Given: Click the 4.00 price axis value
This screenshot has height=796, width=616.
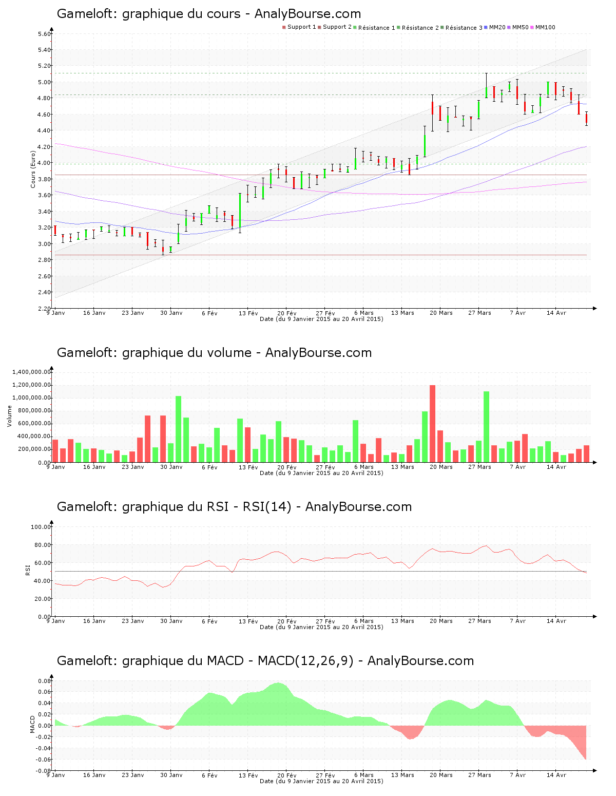Looking at the screenshot, I should click(x=44, y=163).
